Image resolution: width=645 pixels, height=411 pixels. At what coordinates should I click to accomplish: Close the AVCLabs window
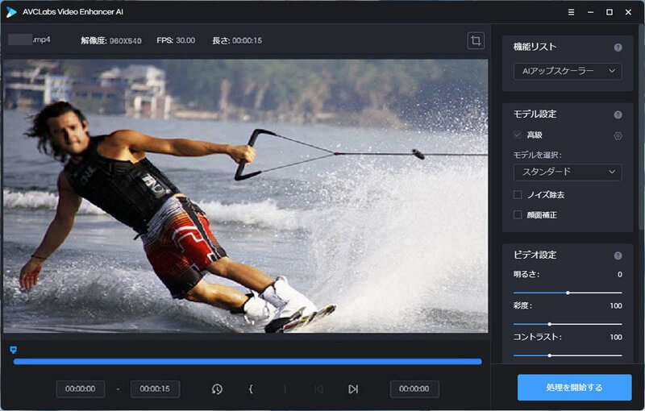(x=628, y=12)
